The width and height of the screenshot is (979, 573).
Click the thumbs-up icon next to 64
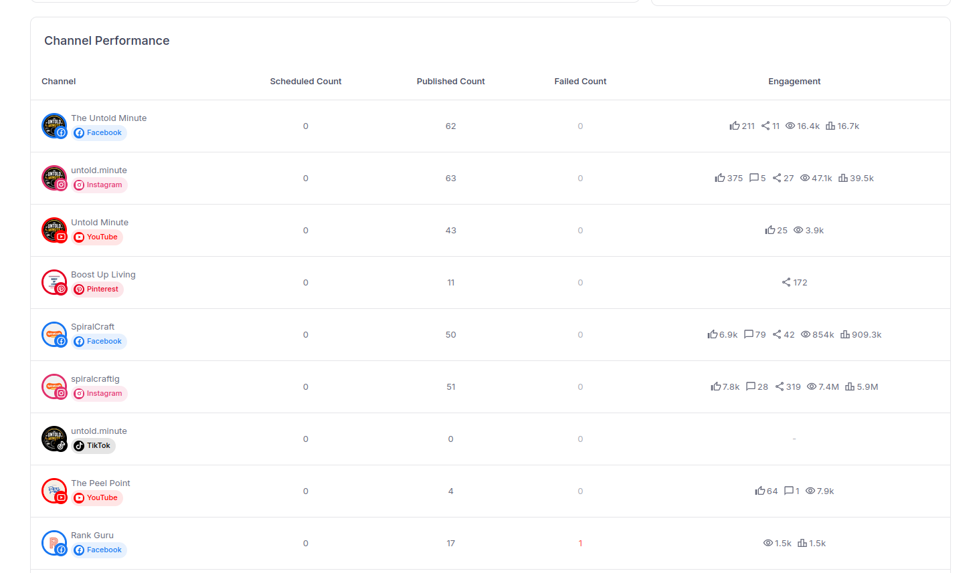point(760,491)
